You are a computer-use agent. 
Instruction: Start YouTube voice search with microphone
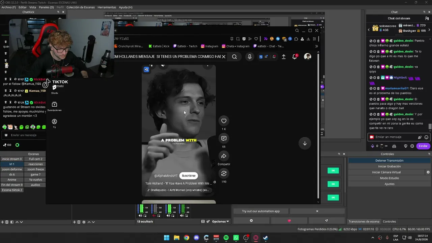tap(250, 57)
